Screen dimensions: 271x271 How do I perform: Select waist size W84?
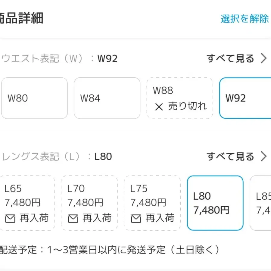click(107, 98)
